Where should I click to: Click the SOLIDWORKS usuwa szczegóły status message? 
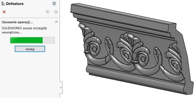(24, 30)
